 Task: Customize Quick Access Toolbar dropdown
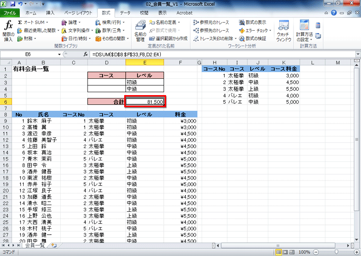(x=43, y=4)
